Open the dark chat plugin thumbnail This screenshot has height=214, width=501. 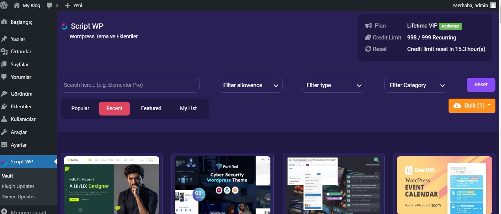click(334, 185)
